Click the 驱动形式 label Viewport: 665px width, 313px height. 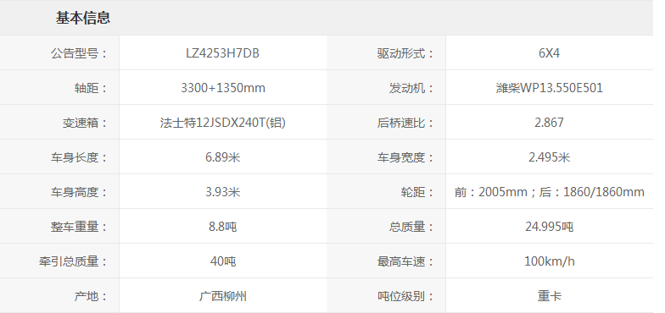pos(405,53)
